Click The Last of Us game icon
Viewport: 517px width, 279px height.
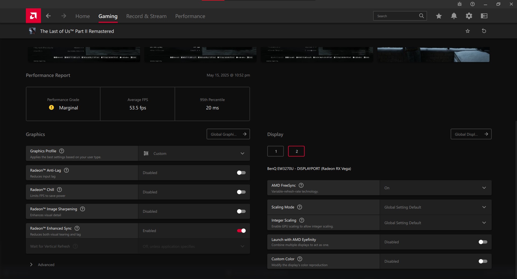[32, 31]
